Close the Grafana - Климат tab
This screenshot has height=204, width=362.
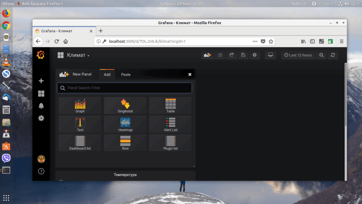(x=91, y=31)
